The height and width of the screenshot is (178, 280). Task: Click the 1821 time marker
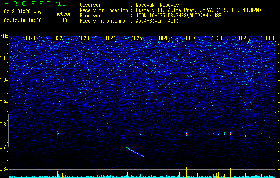30,38
